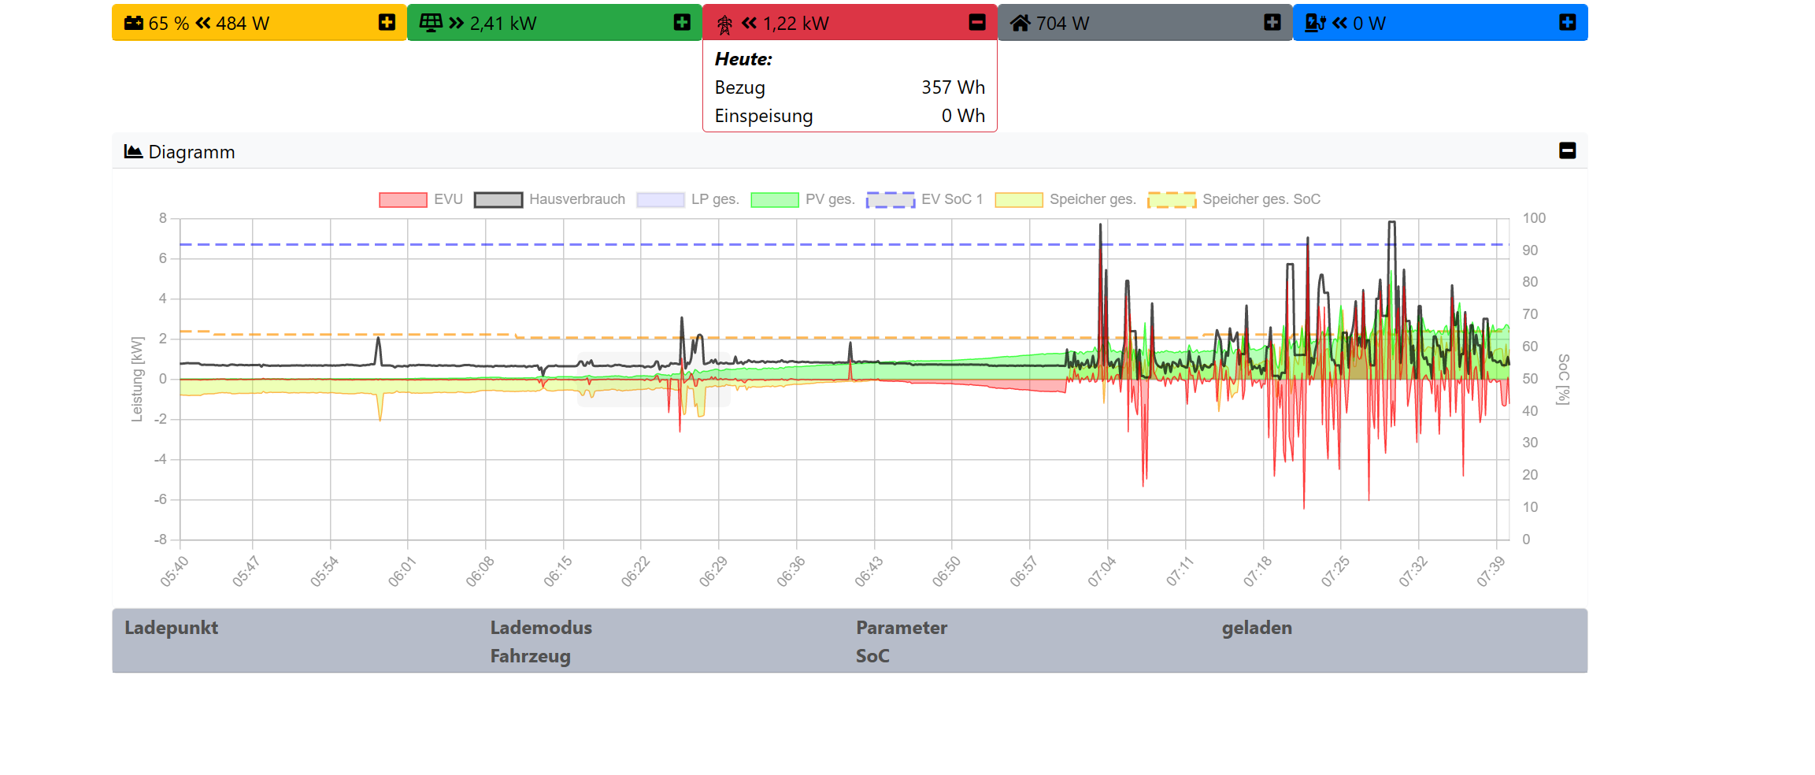Viewport: 1815px width, 775px height.
Task: Collapse the Diagramm panel
Action: (x=1567, y=150)
